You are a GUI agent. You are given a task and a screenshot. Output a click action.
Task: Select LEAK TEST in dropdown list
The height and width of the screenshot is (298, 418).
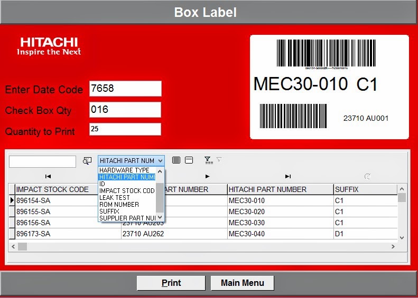click(x=127, y=198)
